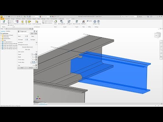Click the browser search magnifier icon
The height and width of the screenshot is (122, 163).
[30, 29]
